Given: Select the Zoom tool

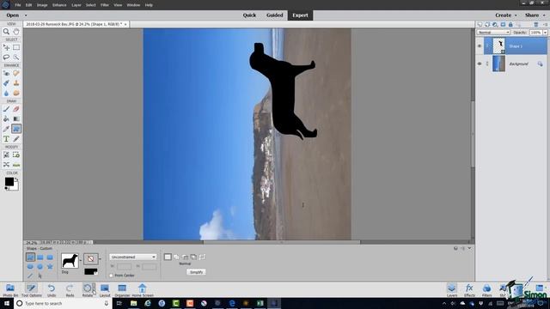Looking at the screenshot, I should [6, 32].
